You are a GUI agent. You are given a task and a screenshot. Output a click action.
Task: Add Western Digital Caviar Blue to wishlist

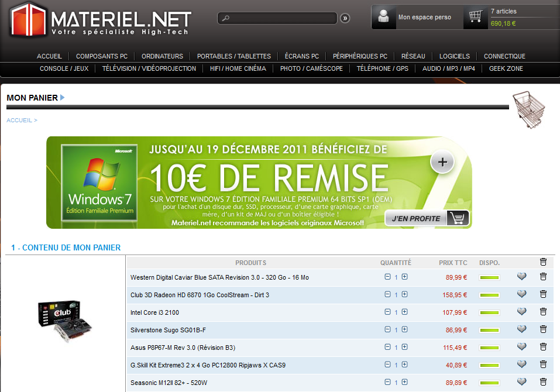coord(522,277)
